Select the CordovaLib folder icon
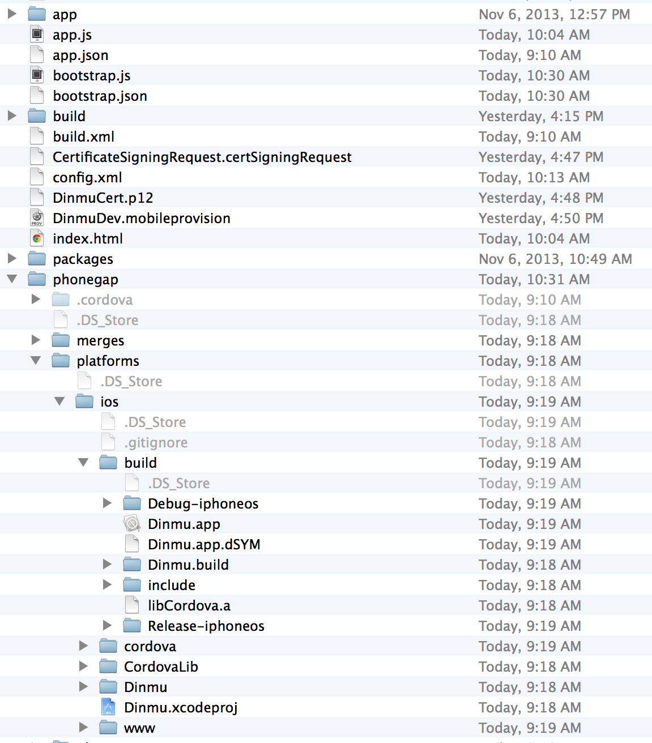 tap(108, 667)
